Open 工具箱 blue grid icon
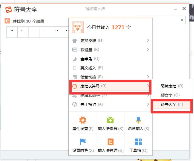The width and height of the screenshot is (194, 161). [x=138, y=142]
